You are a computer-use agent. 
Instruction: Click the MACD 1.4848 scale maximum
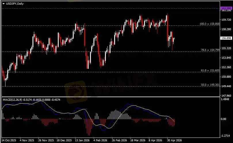[x=225, y=99]
